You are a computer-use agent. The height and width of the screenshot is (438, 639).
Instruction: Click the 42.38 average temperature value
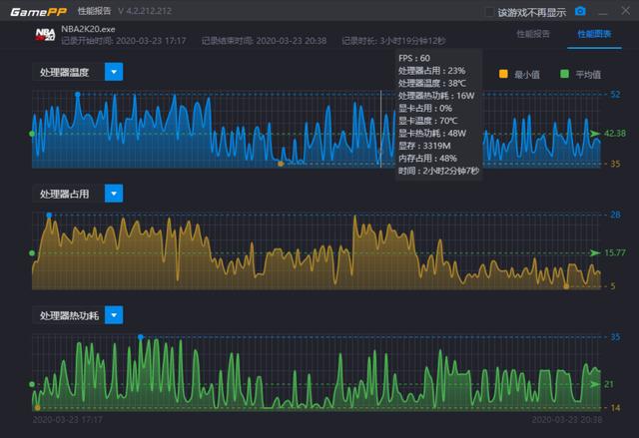[x=615, y=134]
